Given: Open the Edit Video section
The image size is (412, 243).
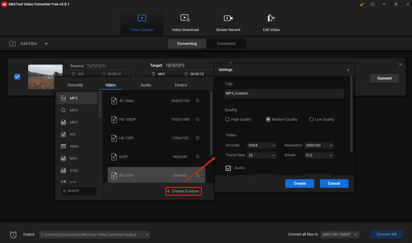Looking at the screenshot, I should (271, 23).
